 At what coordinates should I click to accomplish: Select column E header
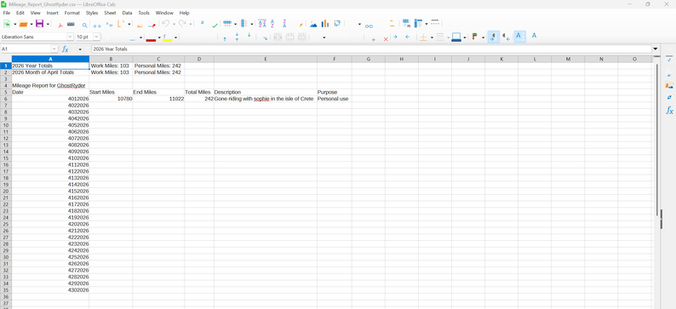click(265, 59)
